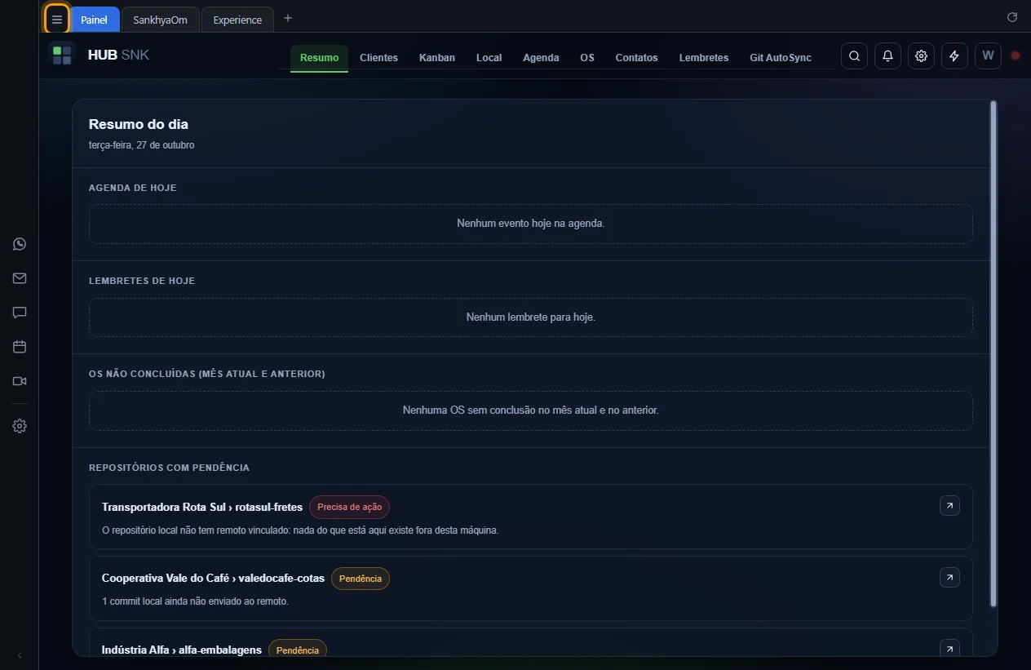The width and height of the screenshot is (1031, 670).
Task: Click the text 'Indústria Alfa › alfa-embalagens'
Action: [x=182, y=650]
